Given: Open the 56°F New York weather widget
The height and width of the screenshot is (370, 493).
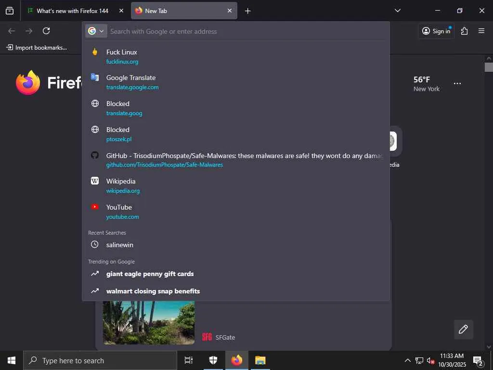Looking at the screenshot, I should (x=427, y=84).
